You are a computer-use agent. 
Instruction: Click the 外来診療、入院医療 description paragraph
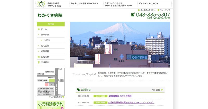133,74
